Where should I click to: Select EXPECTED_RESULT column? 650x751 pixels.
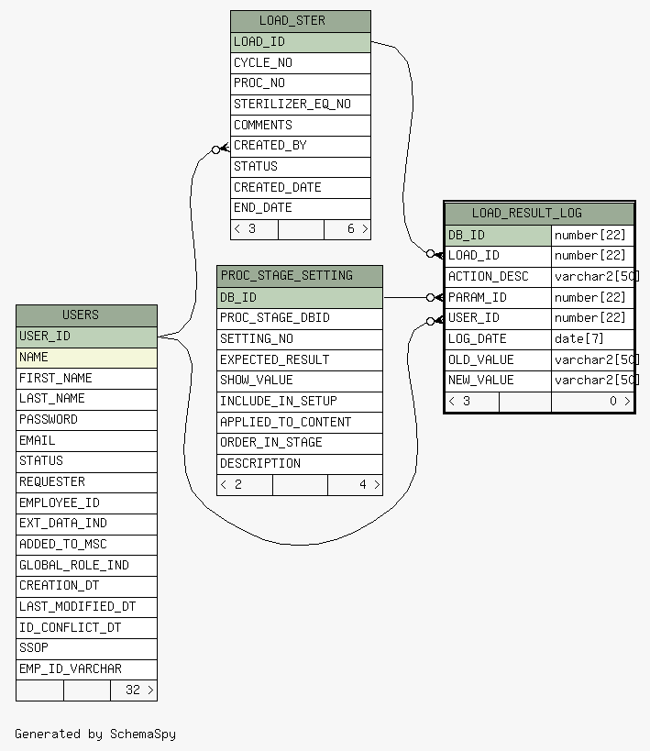(x=300, y=360)
